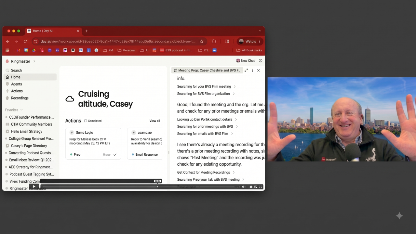416x234 pixels.
Task: Bookmark this page with star
Action: [202, 41]
